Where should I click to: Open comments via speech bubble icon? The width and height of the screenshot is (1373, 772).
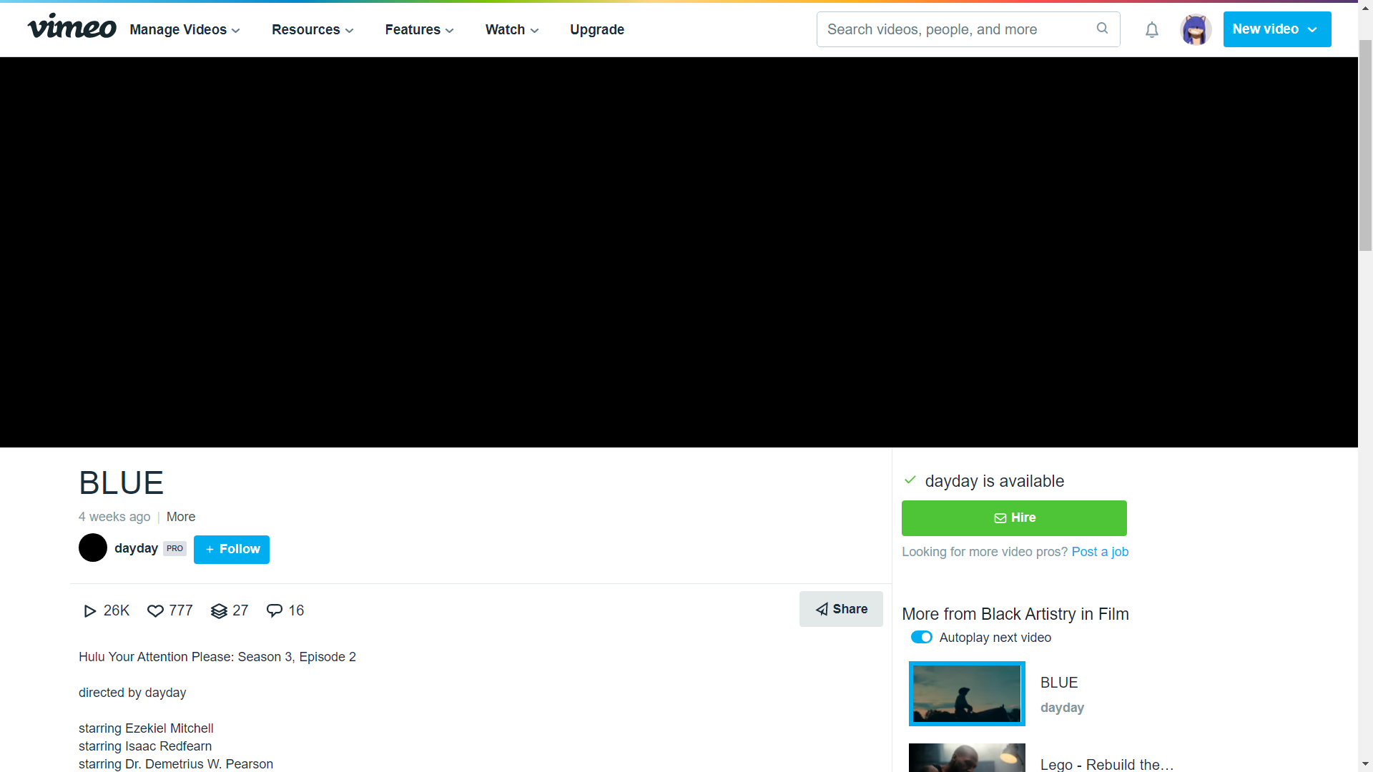tap(275, 610)
